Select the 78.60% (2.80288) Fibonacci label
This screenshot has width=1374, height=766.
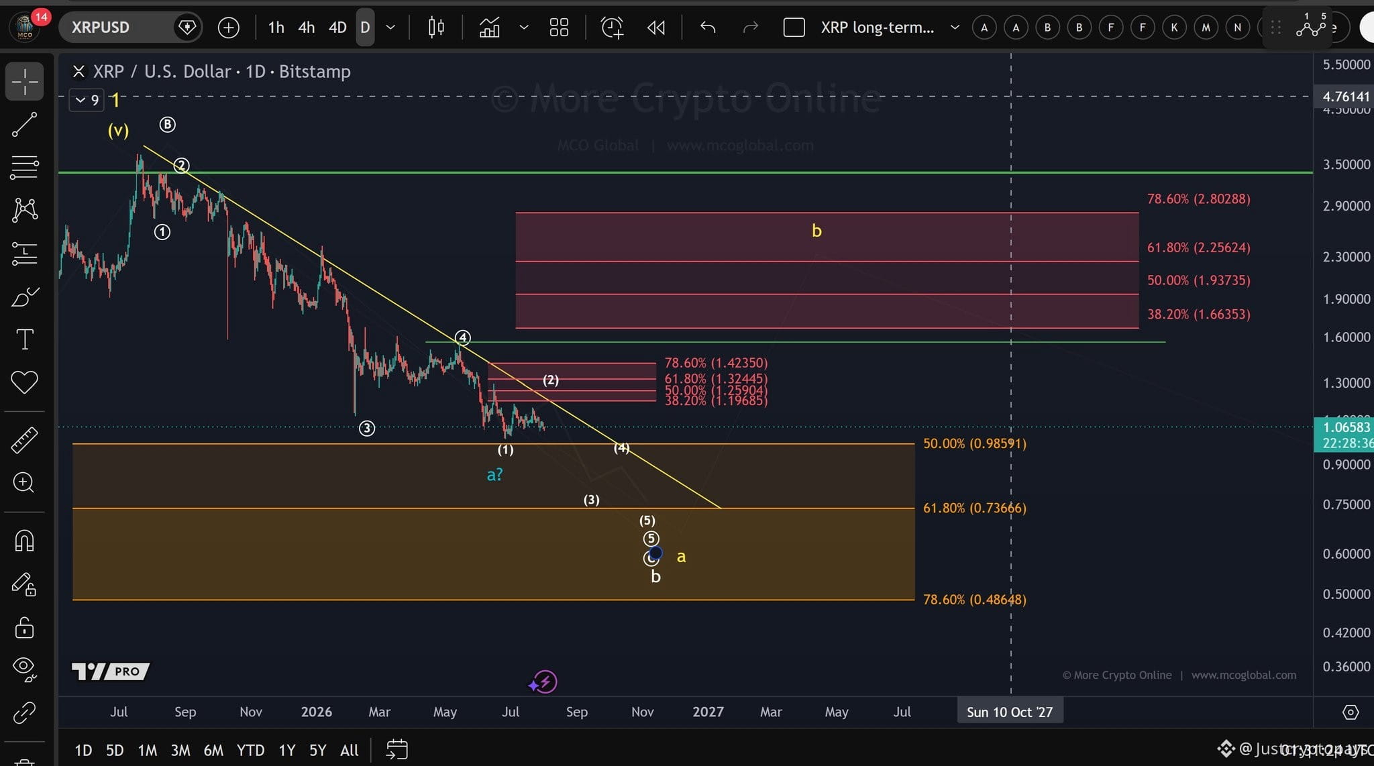tap(1199, 199)
